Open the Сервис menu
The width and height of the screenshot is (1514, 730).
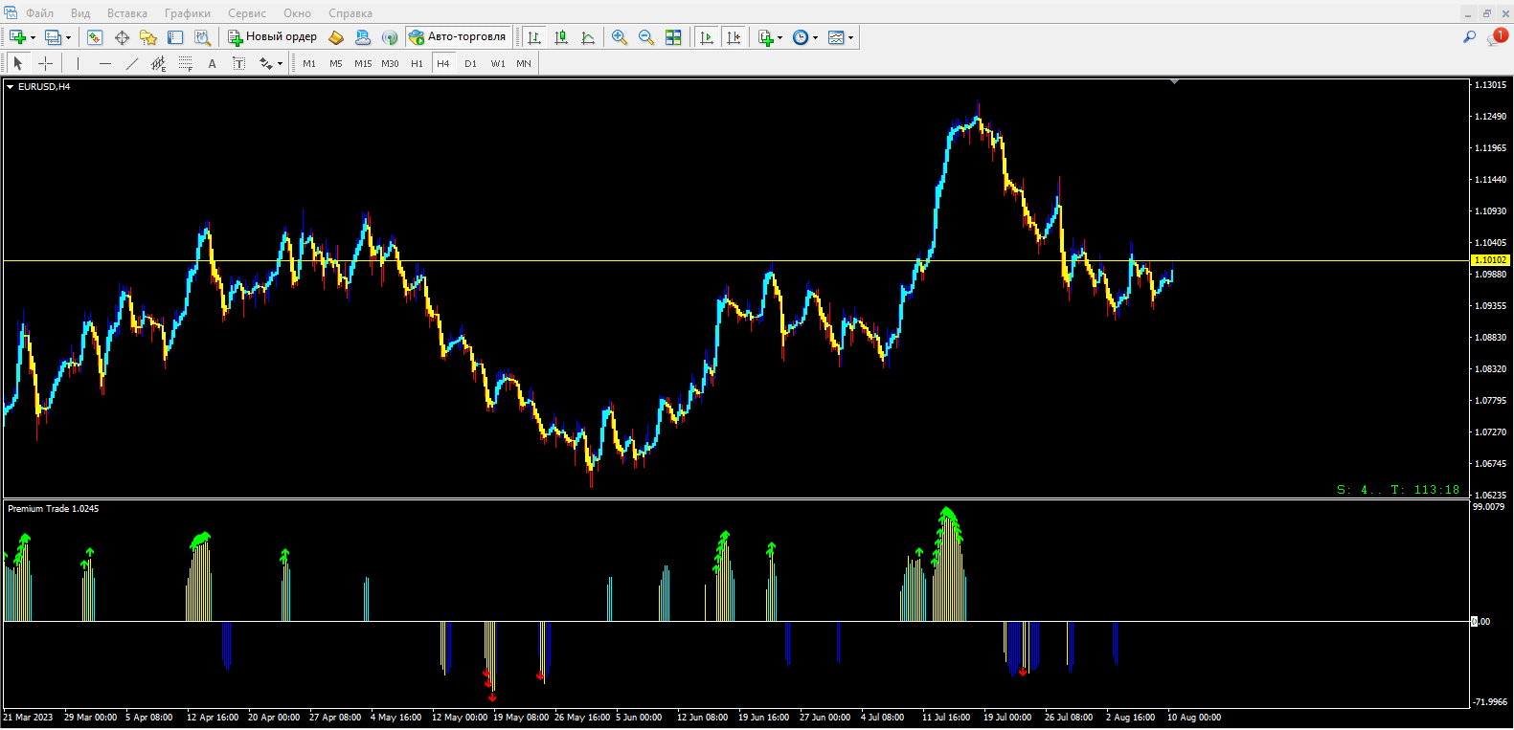click(247, 13)
